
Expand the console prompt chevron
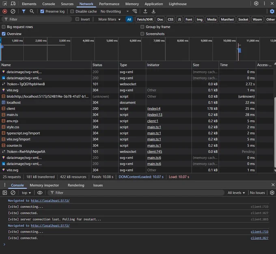(x=4, y=244)
